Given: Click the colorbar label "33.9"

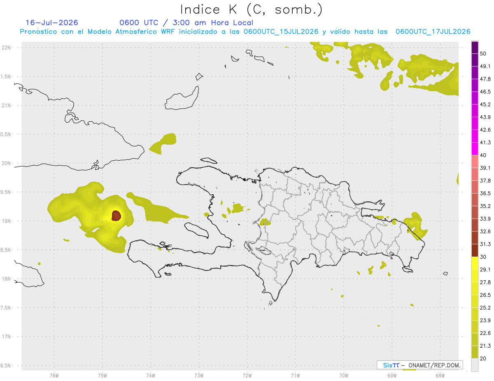Looking at the screenshot, I should point(485,219).
